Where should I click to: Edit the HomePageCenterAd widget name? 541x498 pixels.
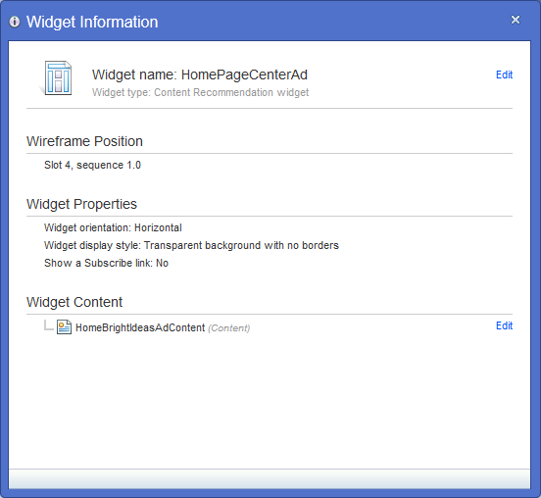click(x=504, y=75)
